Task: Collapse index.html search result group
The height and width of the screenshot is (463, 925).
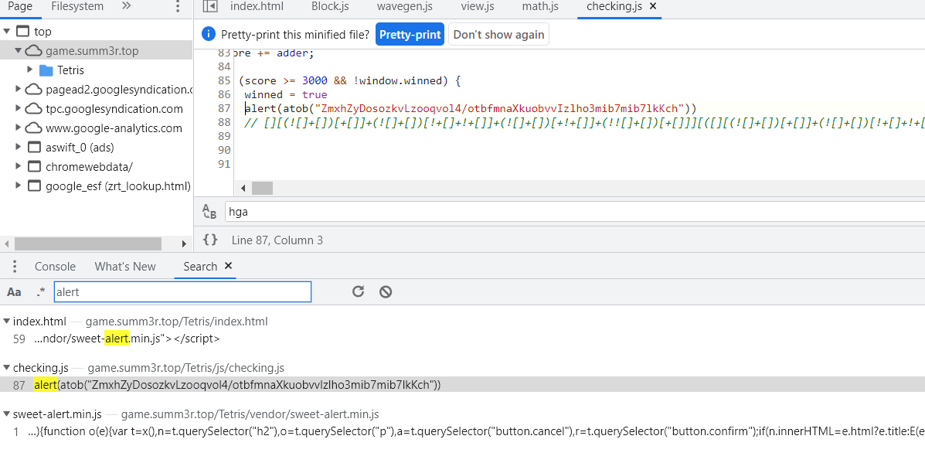Action: coord(6,322)
